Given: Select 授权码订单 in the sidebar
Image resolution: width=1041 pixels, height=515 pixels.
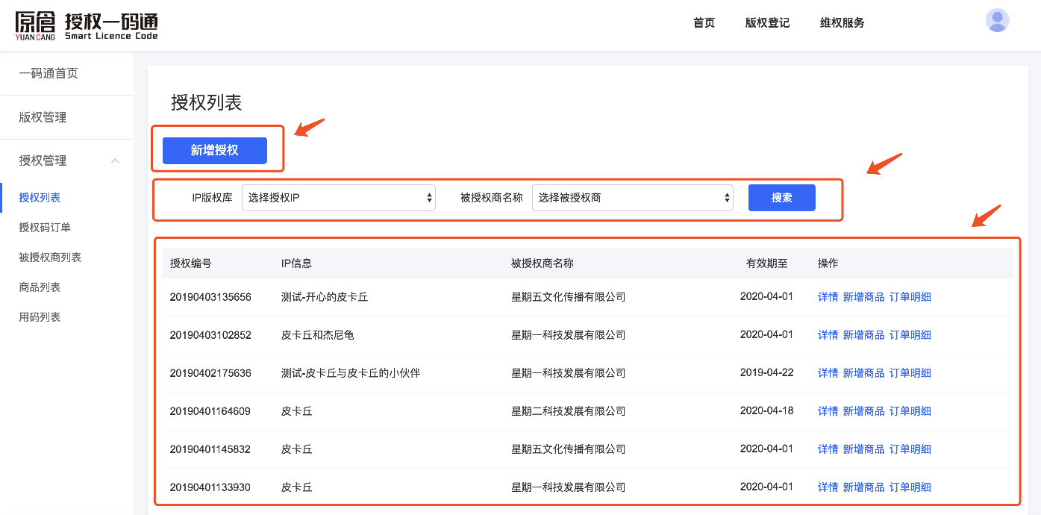Looking at the screenshot, I should [45, 228].
